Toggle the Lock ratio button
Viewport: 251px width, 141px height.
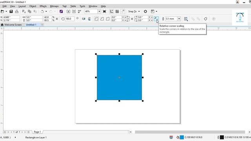pyautogui.click(x=57, y=19)
